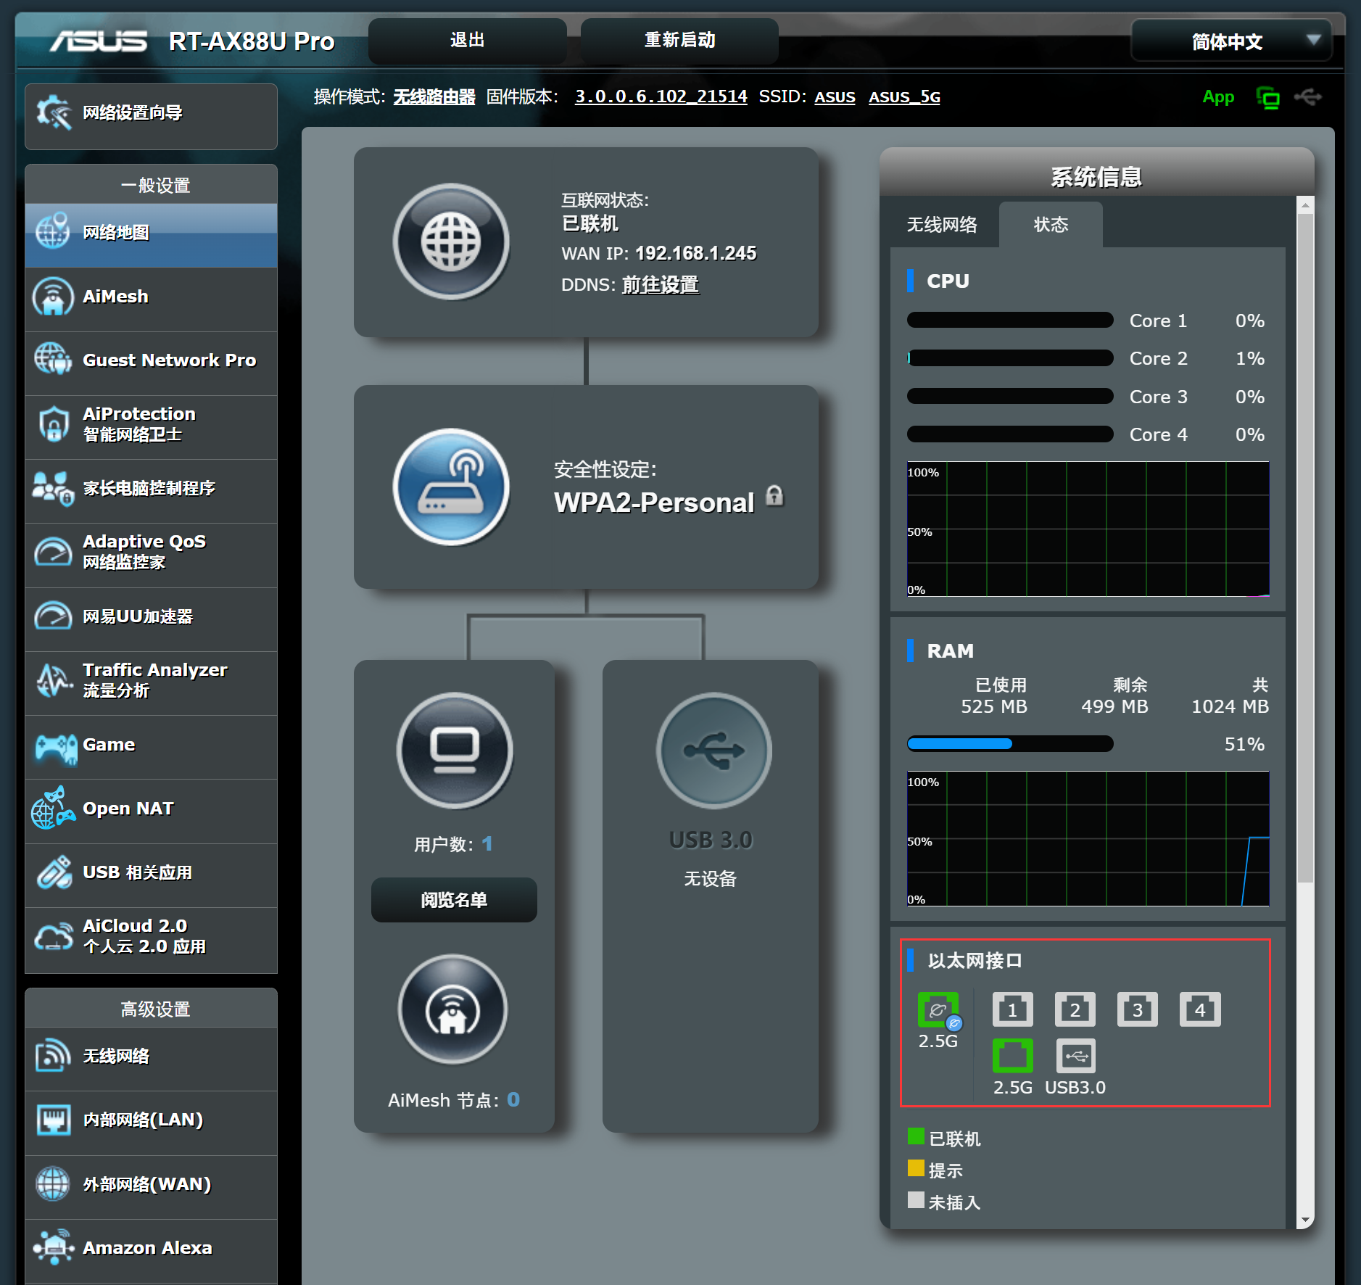
Task: Click Ethernet port 2 icon
Action: (x=1075, y=1009)
